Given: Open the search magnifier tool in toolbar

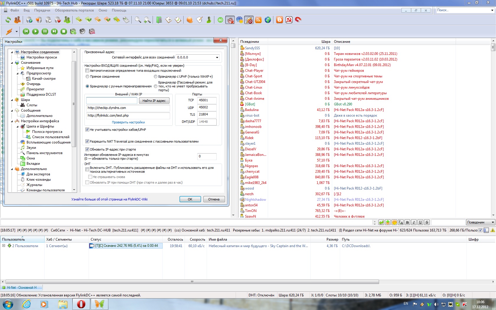Looking at the screenshot, I should [138, 20].
